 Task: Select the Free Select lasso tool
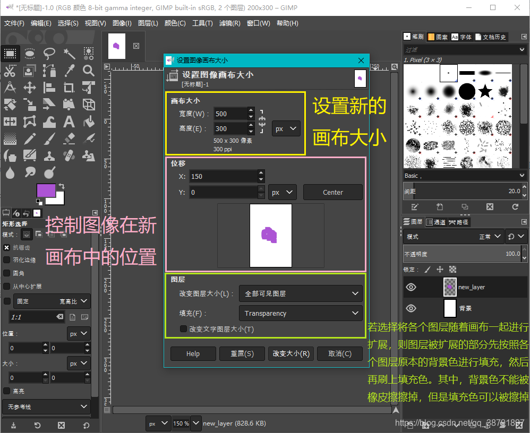pos(49,54)
